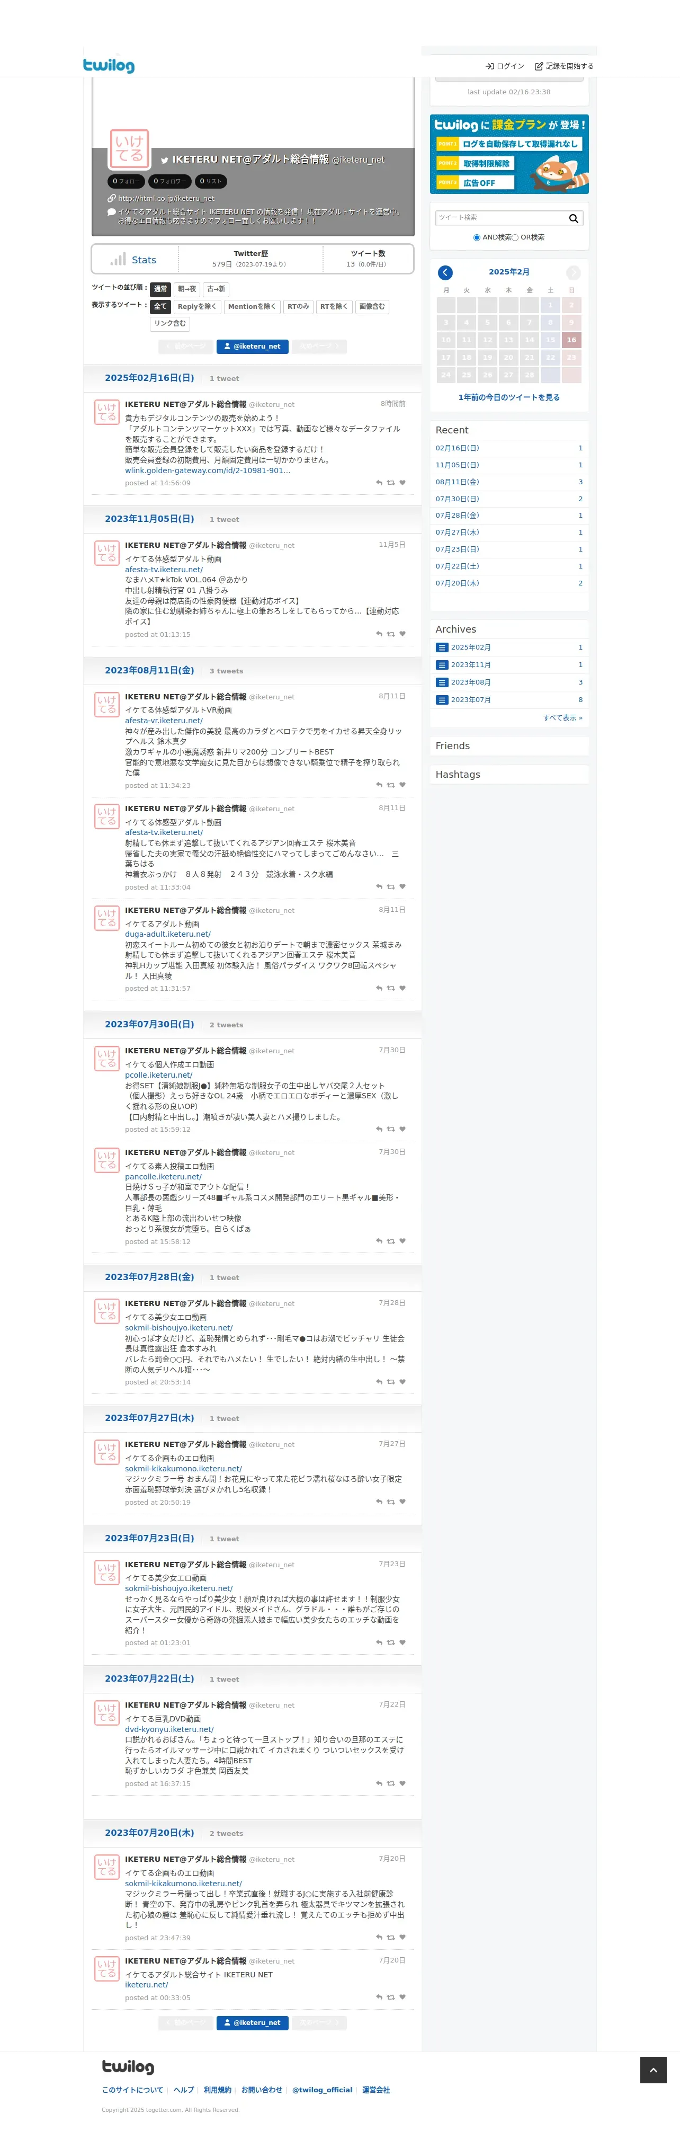Screen dimensions: 680x2149
Task: Expand the Hashtags section
Action: point(509,774)
